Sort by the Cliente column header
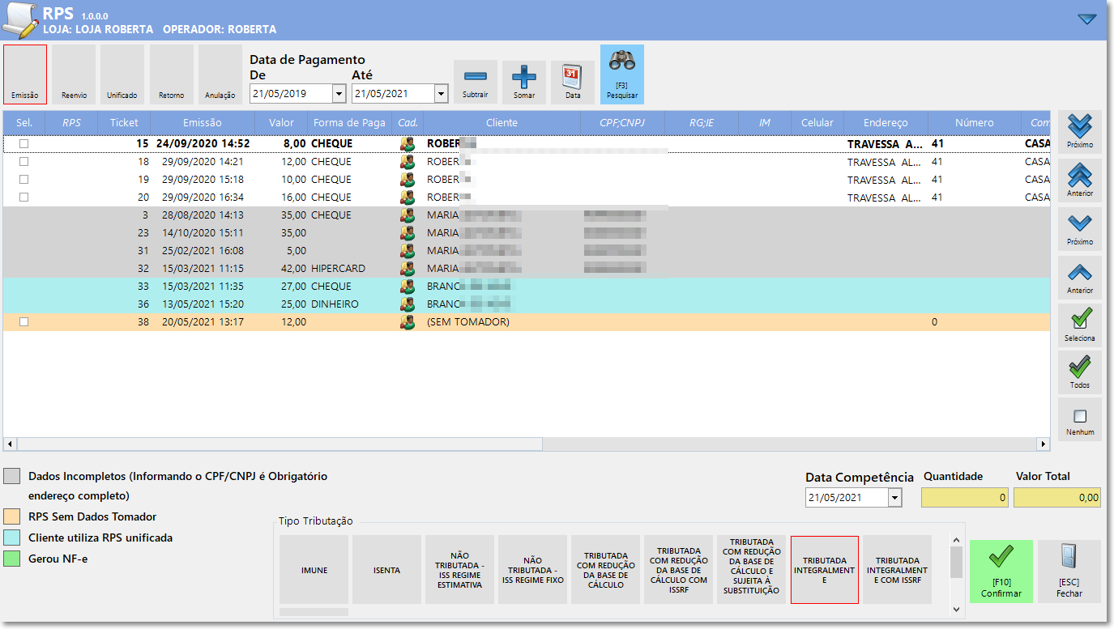1114x629 pixels. click(502, 123)
